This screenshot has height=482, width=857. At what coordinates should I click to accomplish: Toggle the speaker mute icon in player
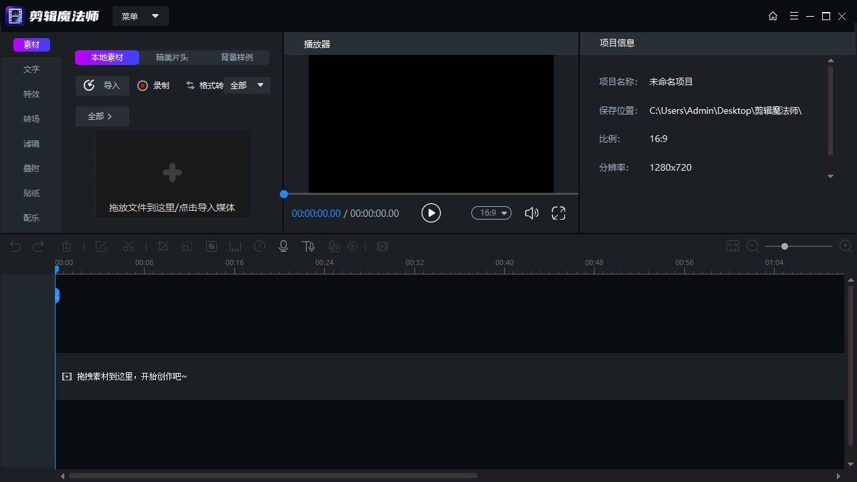pyautogui.click(x=531, y=213)
